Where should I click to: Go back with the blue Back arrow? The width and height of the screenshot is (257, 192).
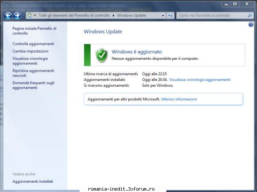click(8, 15)
